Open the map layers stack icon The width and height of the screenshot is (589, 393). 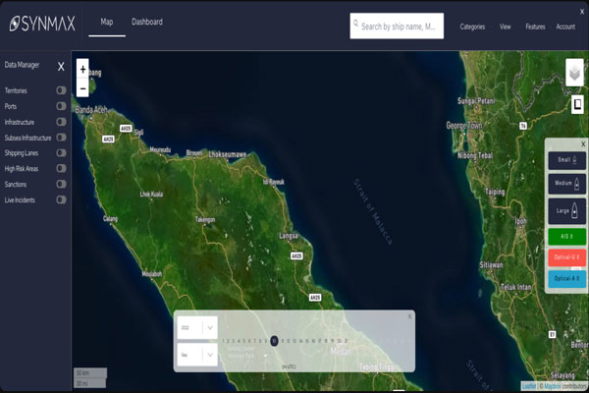click(x=575, y=73)
